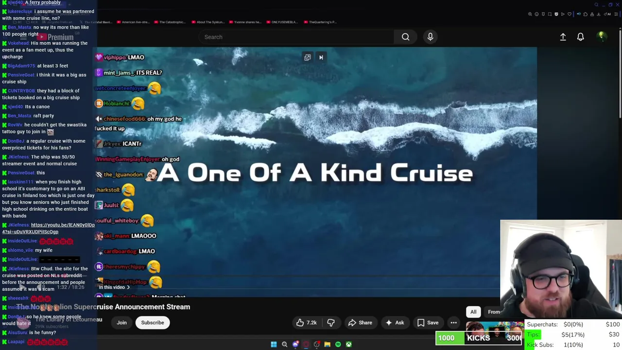Click browser toolbar shield icon

tap(556, 14)
